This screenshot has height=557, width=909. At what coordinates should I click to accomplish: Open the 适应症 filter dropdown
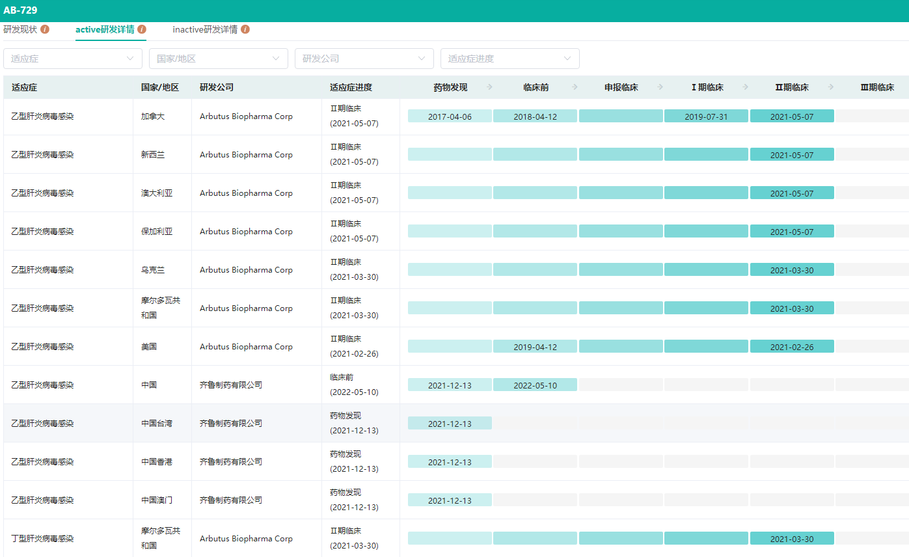click(72, 59)
